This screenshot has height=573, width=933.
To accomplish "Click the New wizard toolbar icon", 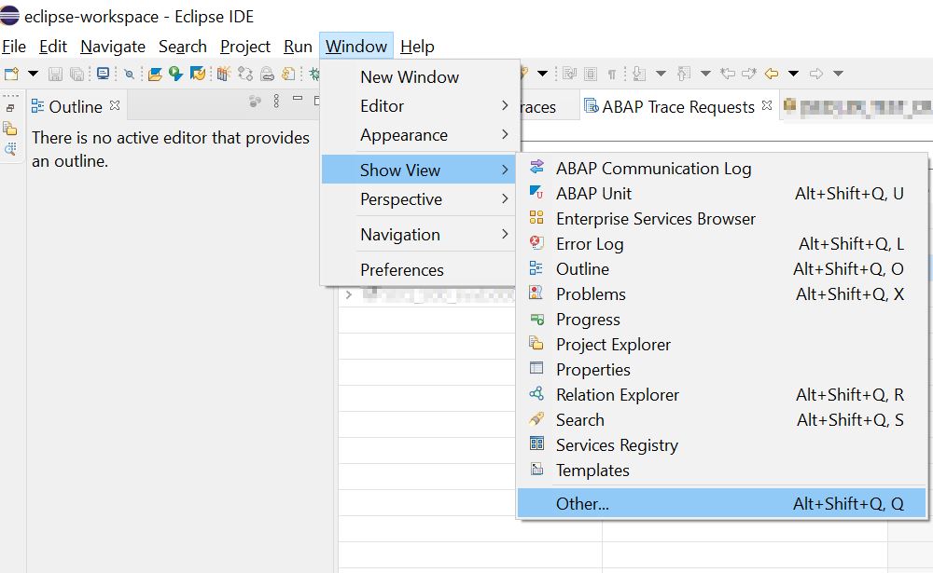I will [11, 74].
